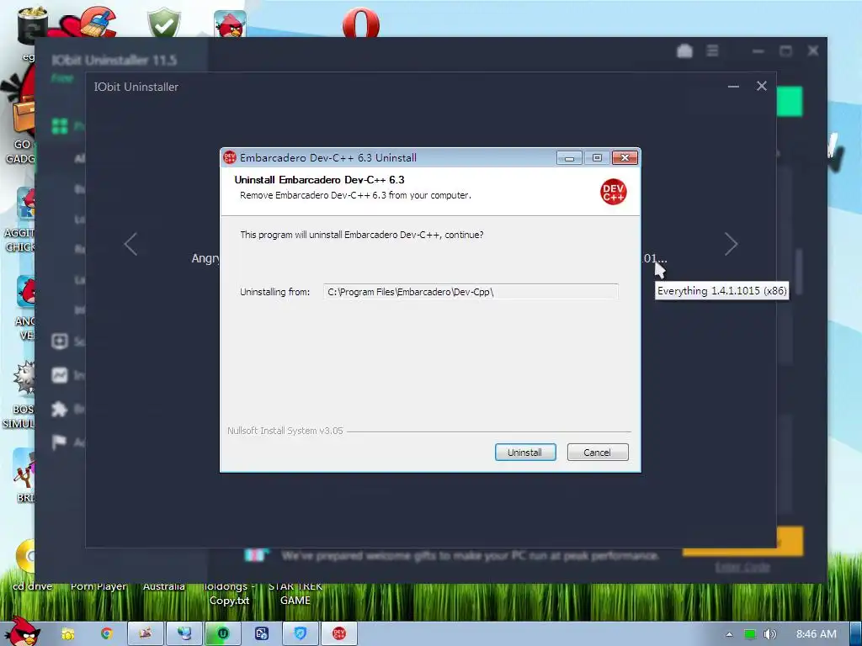The image size is (862, 646).
Task: Open the folder icon in the taskbar
Action: pyautogui.click(x=67, y=634)
